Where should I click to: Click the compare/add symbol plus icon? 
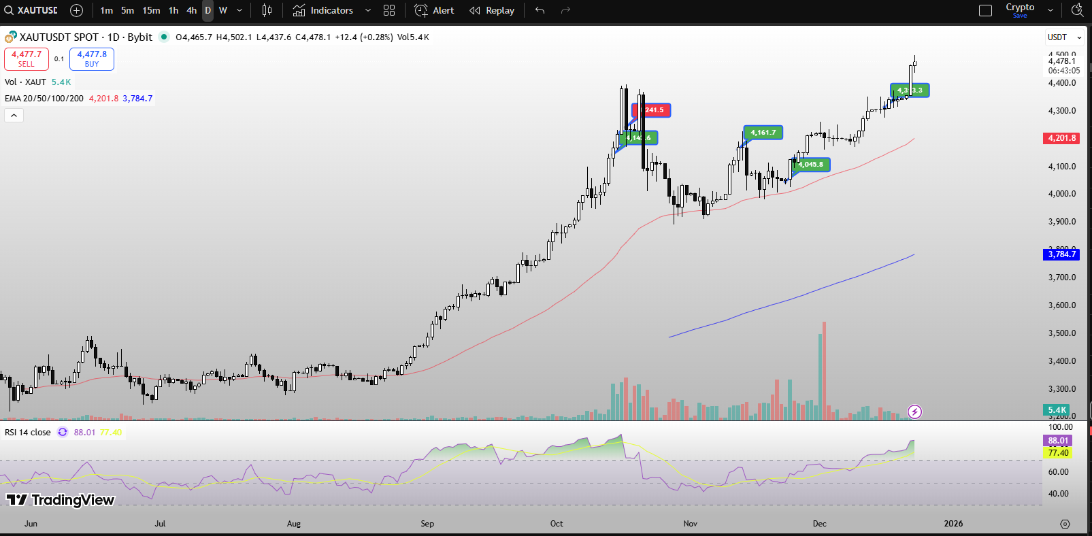pyautogui.click(x=76, y=10)
